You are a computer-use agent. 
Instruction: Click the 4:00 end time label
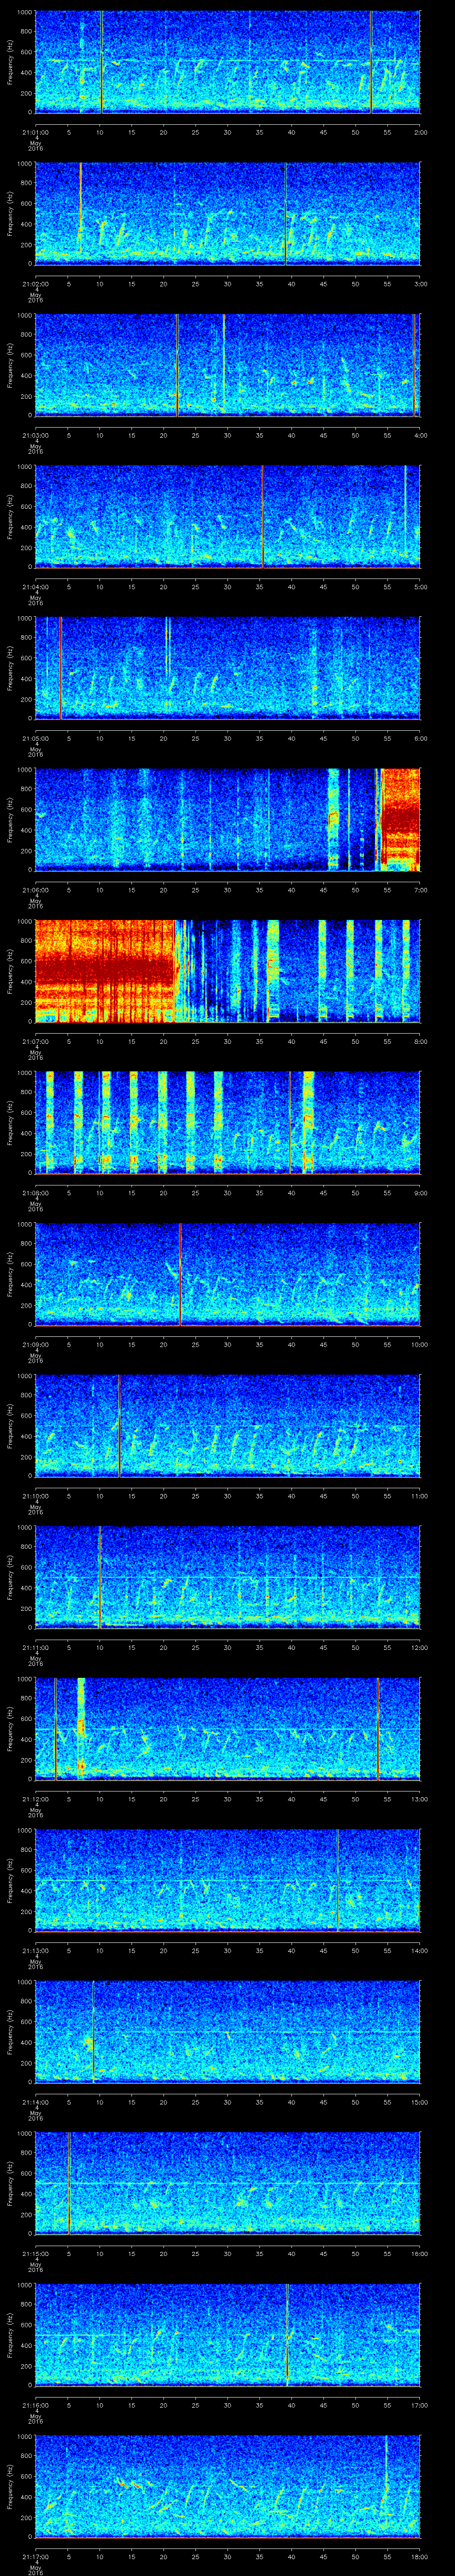[420, 435]
